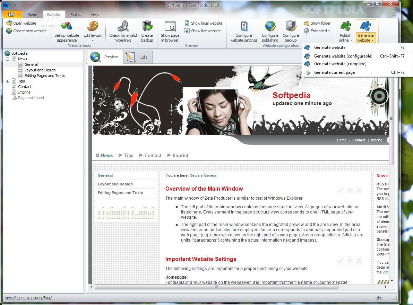413x305 pixels.
Task: Click plus icon beside Overview heading
Action: click(350, 190)
